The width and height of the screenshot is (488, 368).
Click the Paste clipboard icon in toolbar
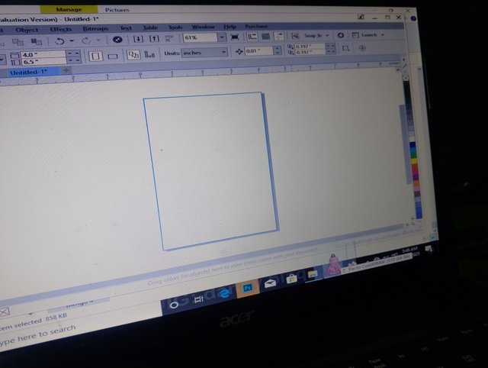click(x=36, y=42)
